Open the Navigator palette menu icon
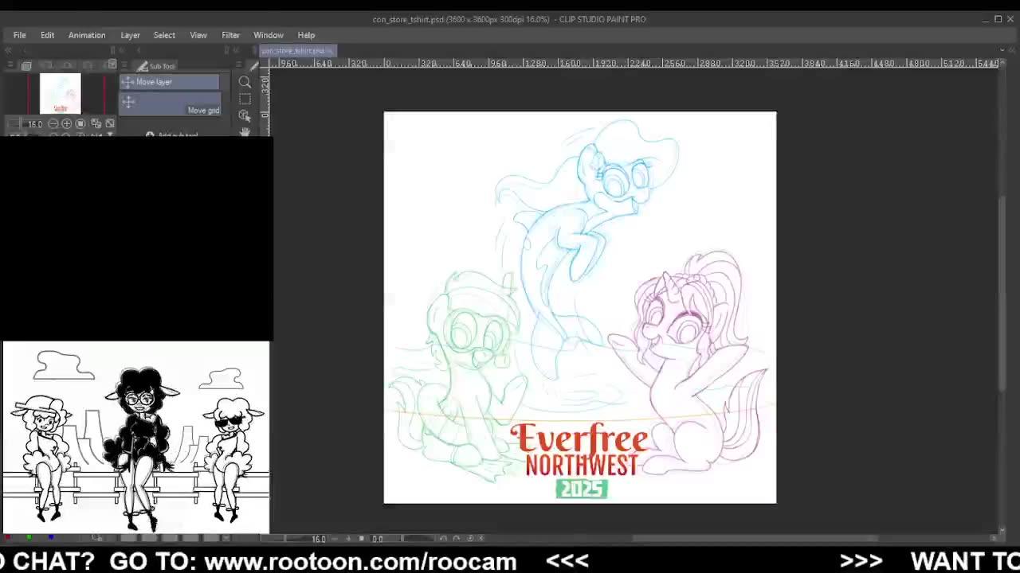1020x573 pixels. pos(10,65)
